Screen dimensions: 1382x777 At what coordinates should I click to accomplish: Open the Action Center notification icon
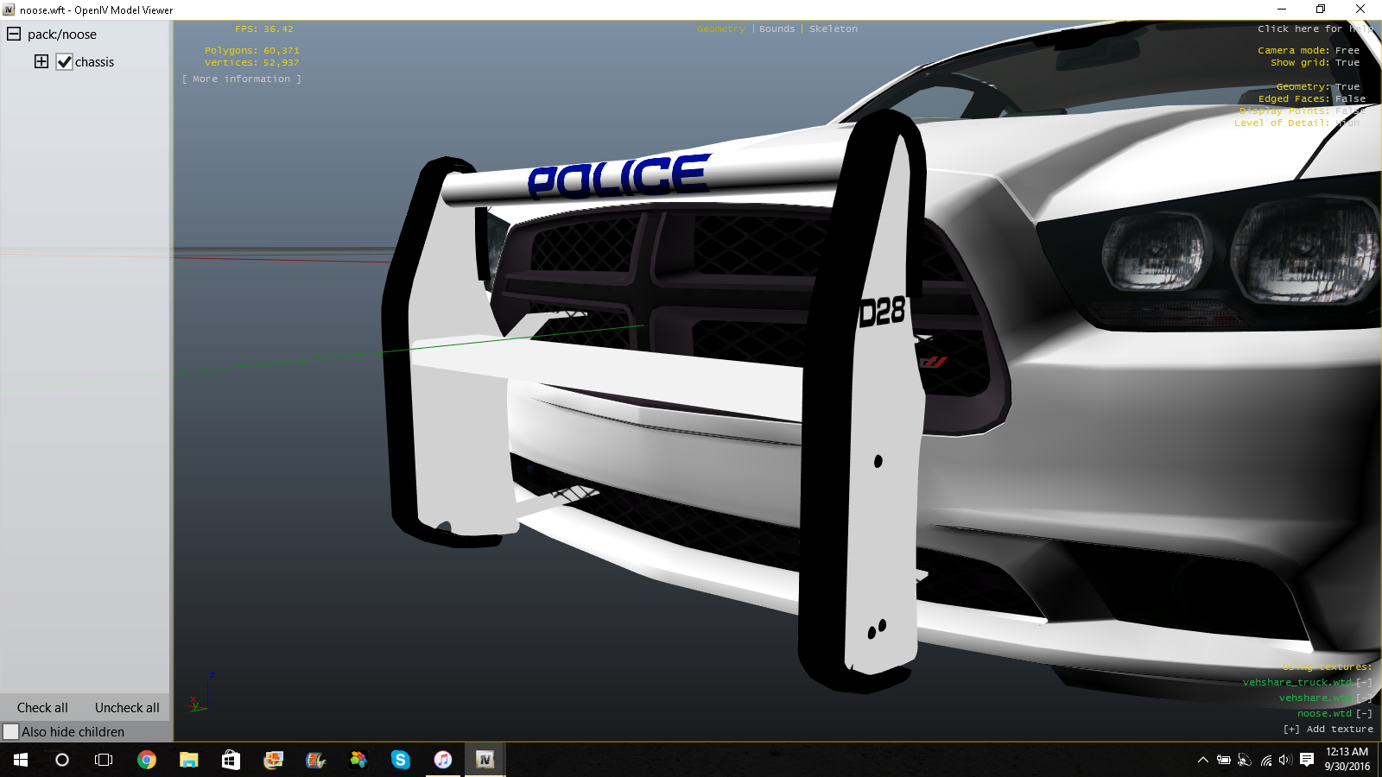pos(1307,760)
